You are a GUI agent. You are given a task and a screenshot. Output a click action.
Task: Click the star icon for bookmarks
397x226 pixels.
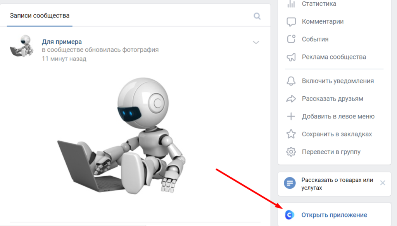coord(291,134)
